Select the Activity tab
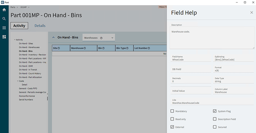The width and height of the screenshot is (256, 133). [19, 26]
